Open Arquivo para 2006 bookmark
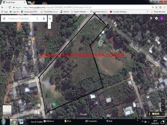 click(x=30, y=12)
